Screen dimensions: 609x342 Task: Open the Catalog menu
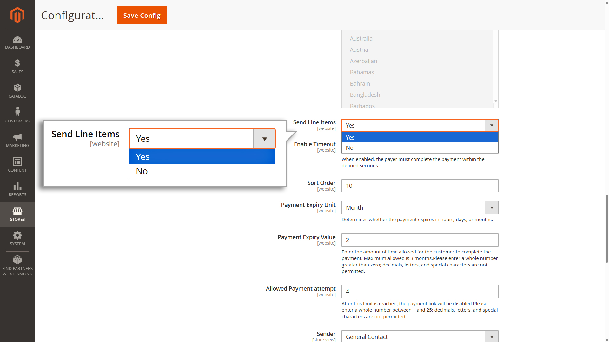tap(17, 91)
